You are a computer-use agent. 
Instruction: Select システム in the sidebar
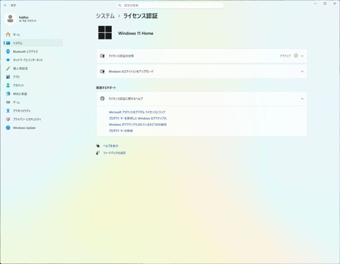point(34,43)
